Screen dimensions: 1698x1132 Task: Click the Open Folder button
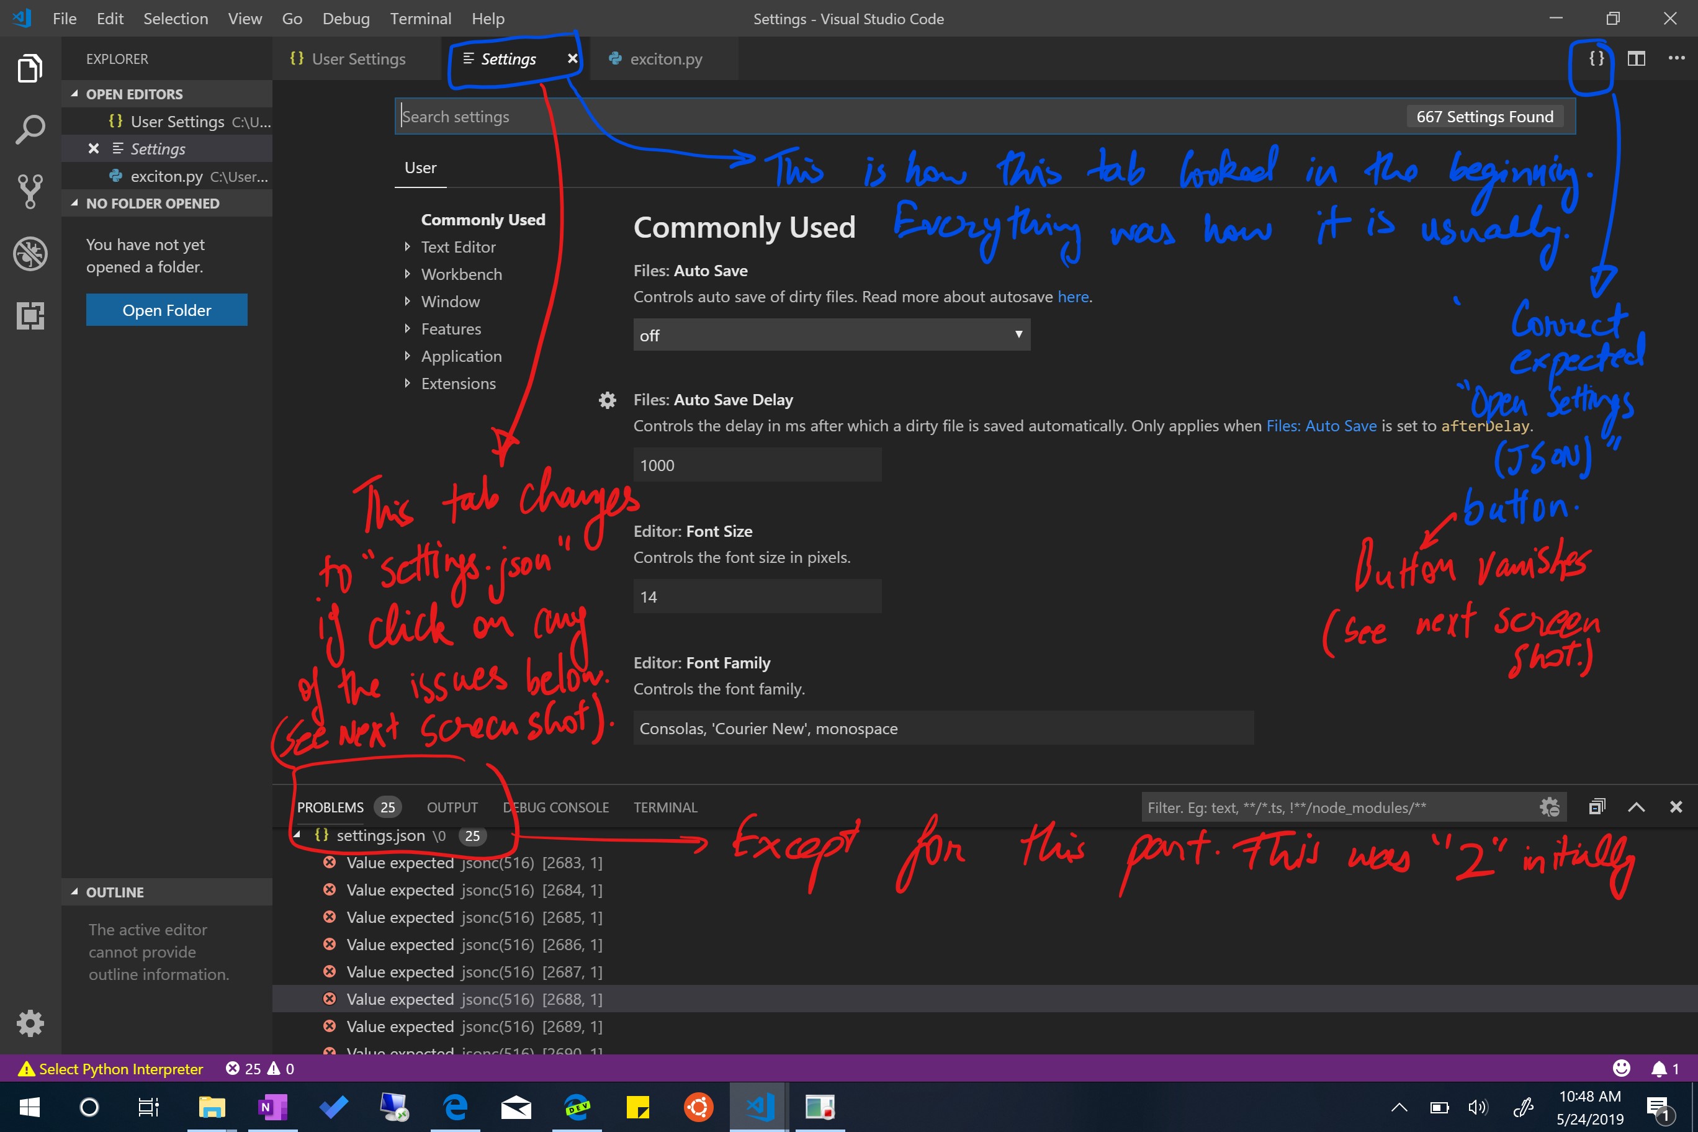(x=166, y=309)
